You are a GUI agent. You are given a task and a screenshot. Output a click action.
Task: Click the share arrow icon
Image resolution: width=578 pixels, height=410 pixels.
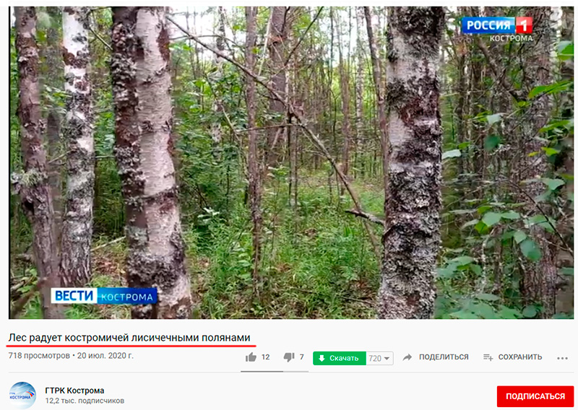pyautogui.click(x=407, y=357)
